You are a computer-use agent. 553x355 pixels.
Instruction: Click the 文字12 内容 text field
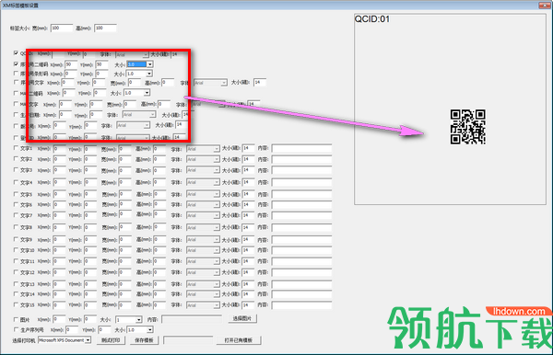tap(301, 272)
